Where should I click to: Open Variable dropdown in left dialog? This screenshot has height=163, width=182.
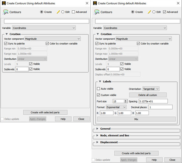point(44,28)
